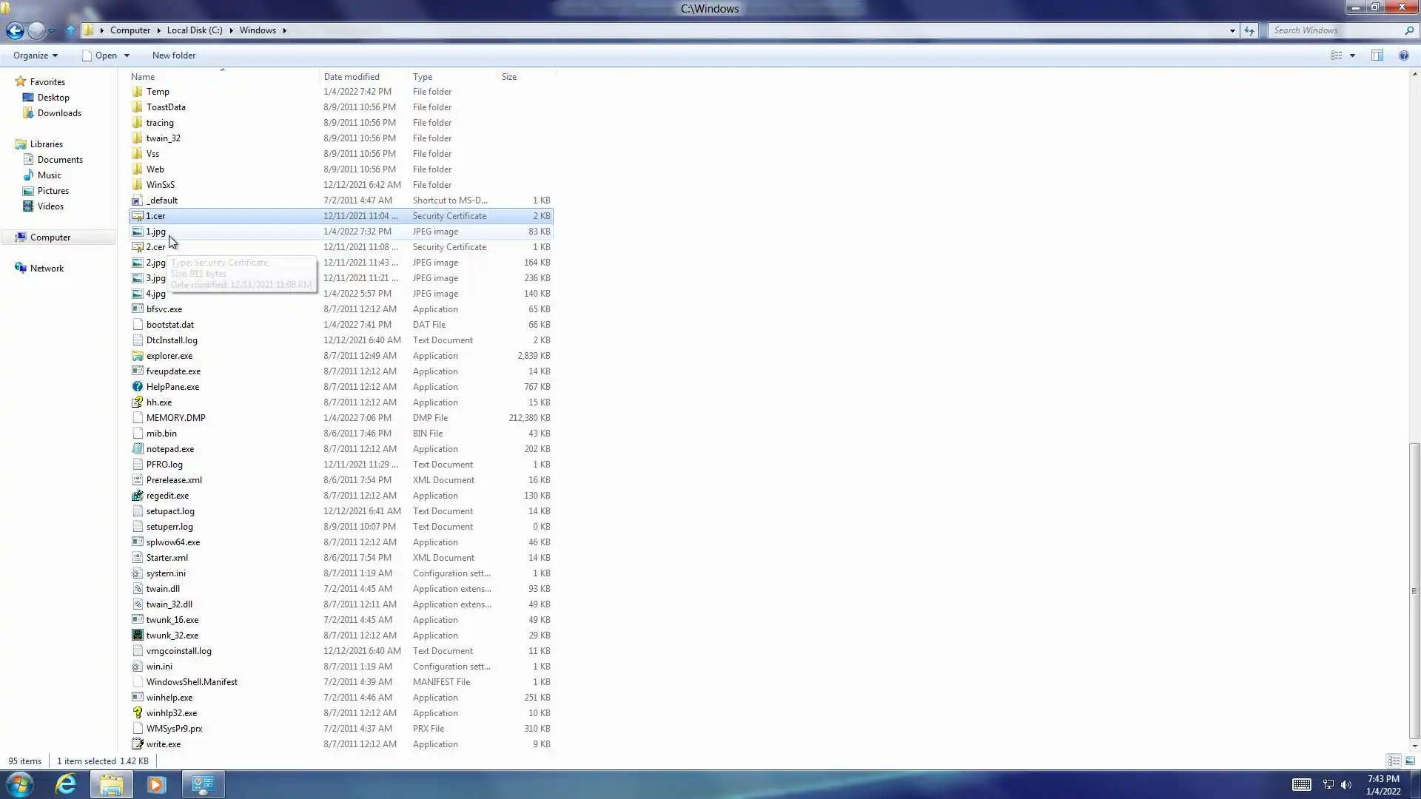The height and width of the screenshot is (799, 1421).
Task: Open the change view dropdown arrow
Action: tap(1352, 55)
